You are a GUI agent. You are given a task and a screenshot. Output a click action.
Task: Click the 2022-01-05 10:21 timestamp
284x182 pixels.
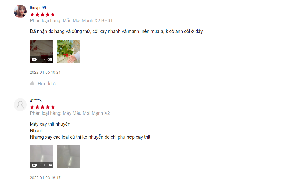[45, 72]
